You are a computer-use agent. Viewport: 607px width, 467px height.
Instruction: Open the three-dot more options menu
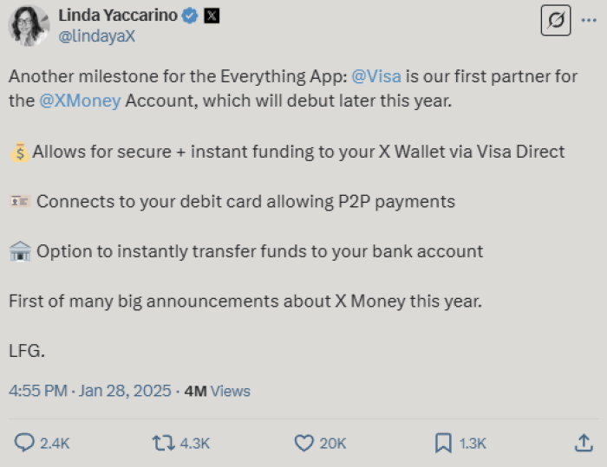point(589,20)
